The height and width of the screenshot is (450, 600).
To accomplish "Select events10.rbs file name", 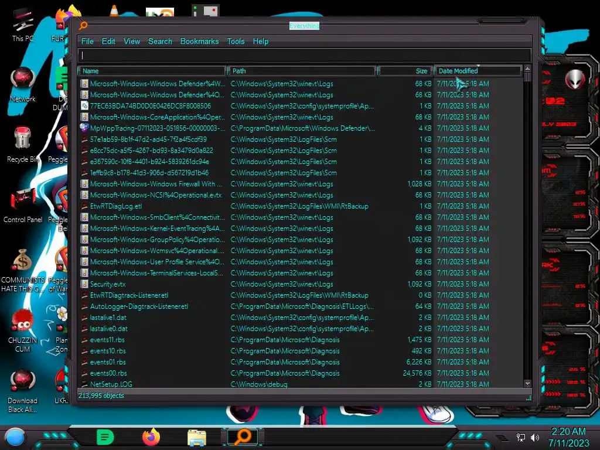I will 108,350.
